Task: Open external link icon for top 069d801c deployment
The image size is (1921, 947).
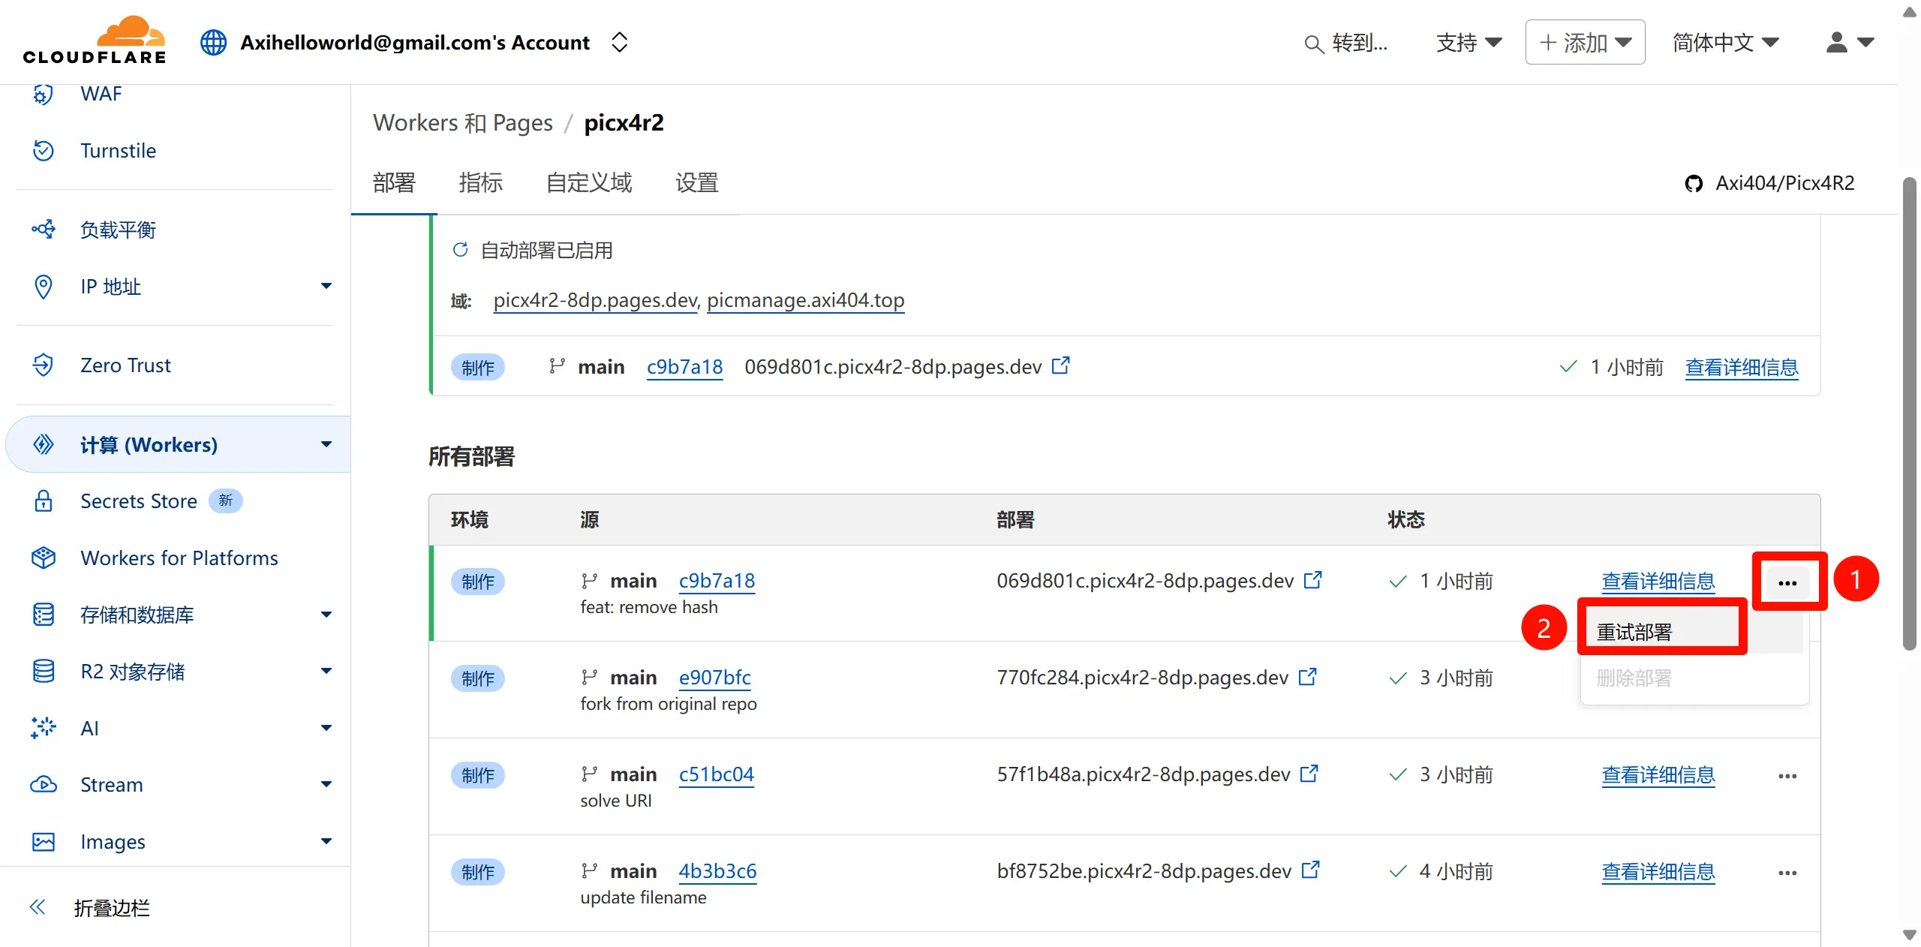Action: tap(1061, 365)
